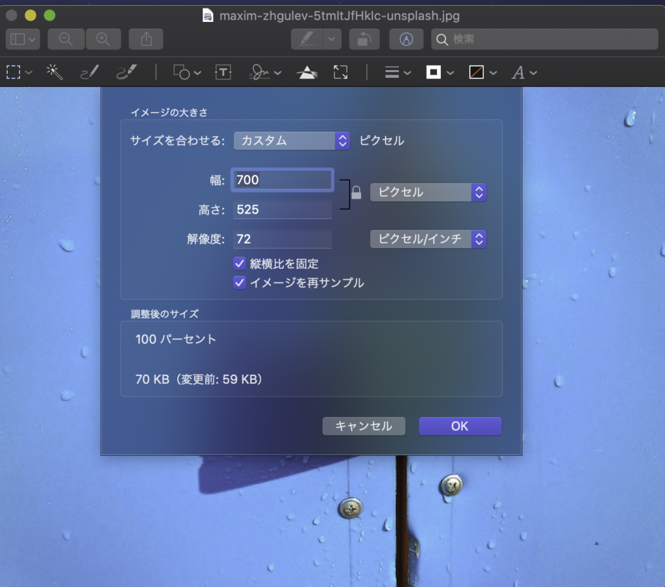The image size is (665, 587).
Task: Open the sidebar view options chevron
Action: click(32, 40)
